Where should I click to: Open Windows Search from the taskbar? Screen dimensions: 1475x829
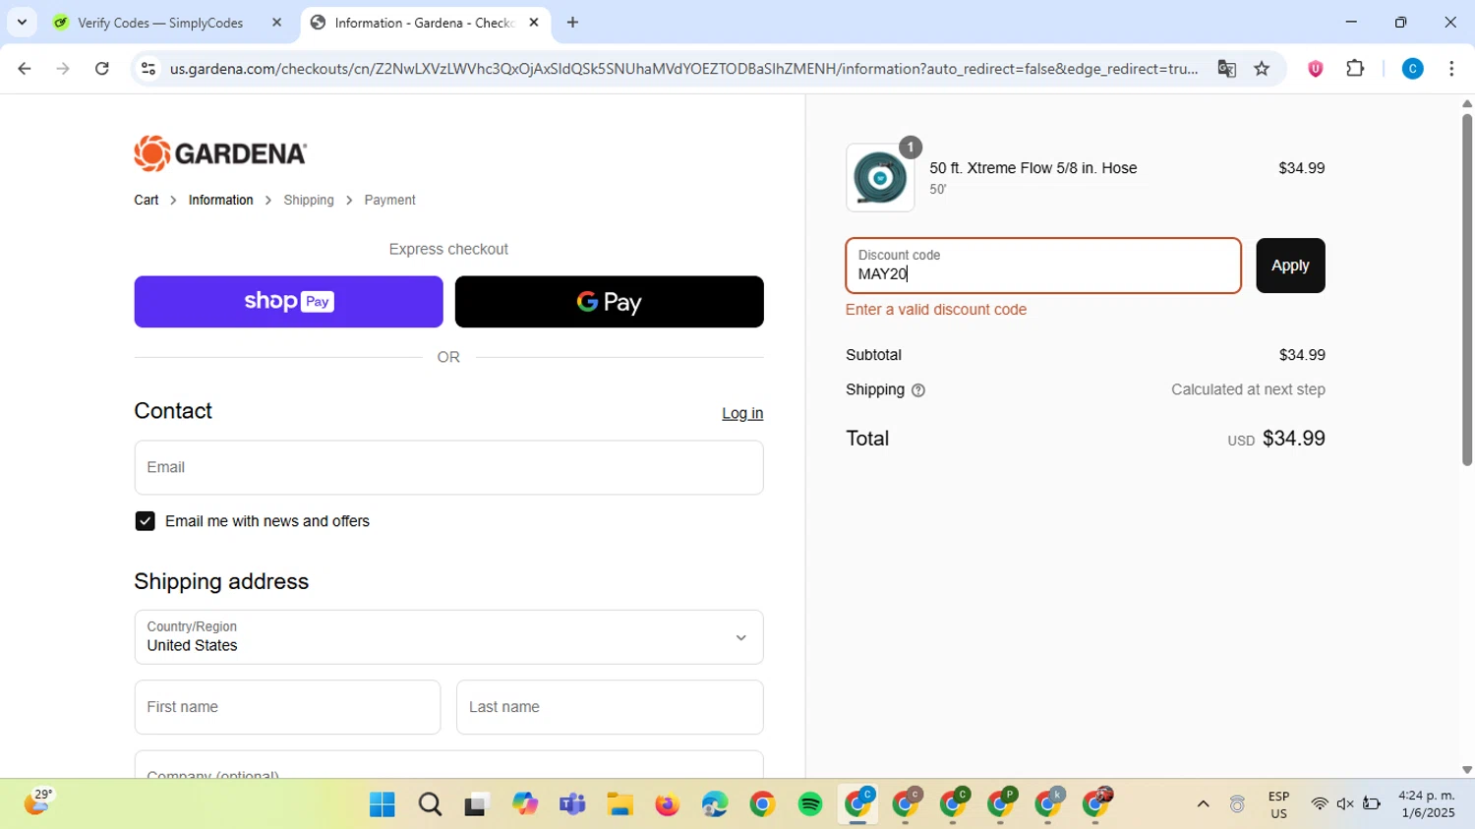(430, 804)
